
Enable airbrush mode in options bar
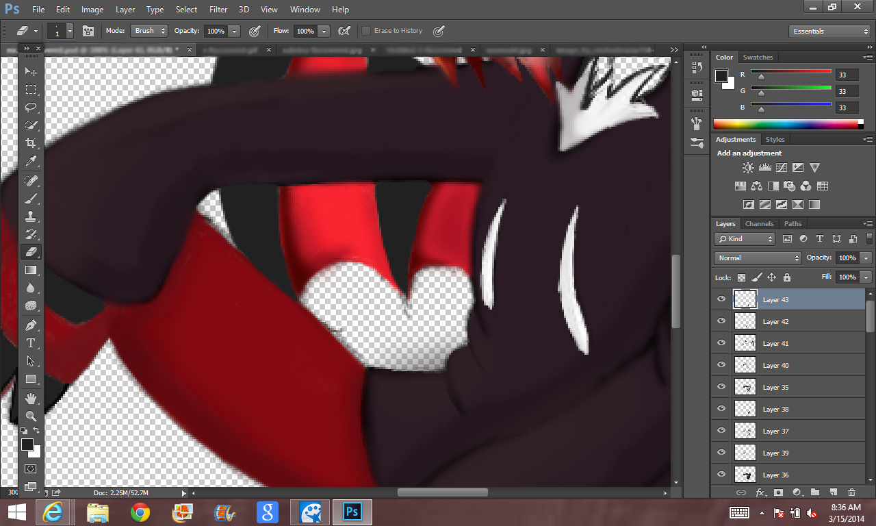click(x=344, y=31)
